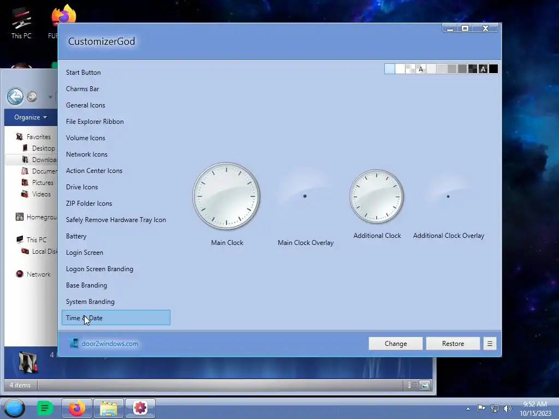Open CustomizerGod taskbar icon
This screenshot has height=419, width=559.
[x=140, y=408]
